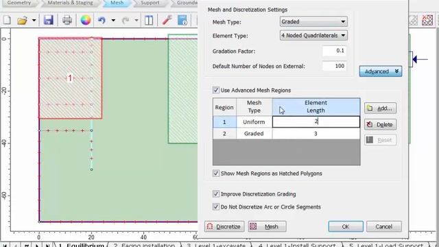Click the Add... region button

click(380, 108)
